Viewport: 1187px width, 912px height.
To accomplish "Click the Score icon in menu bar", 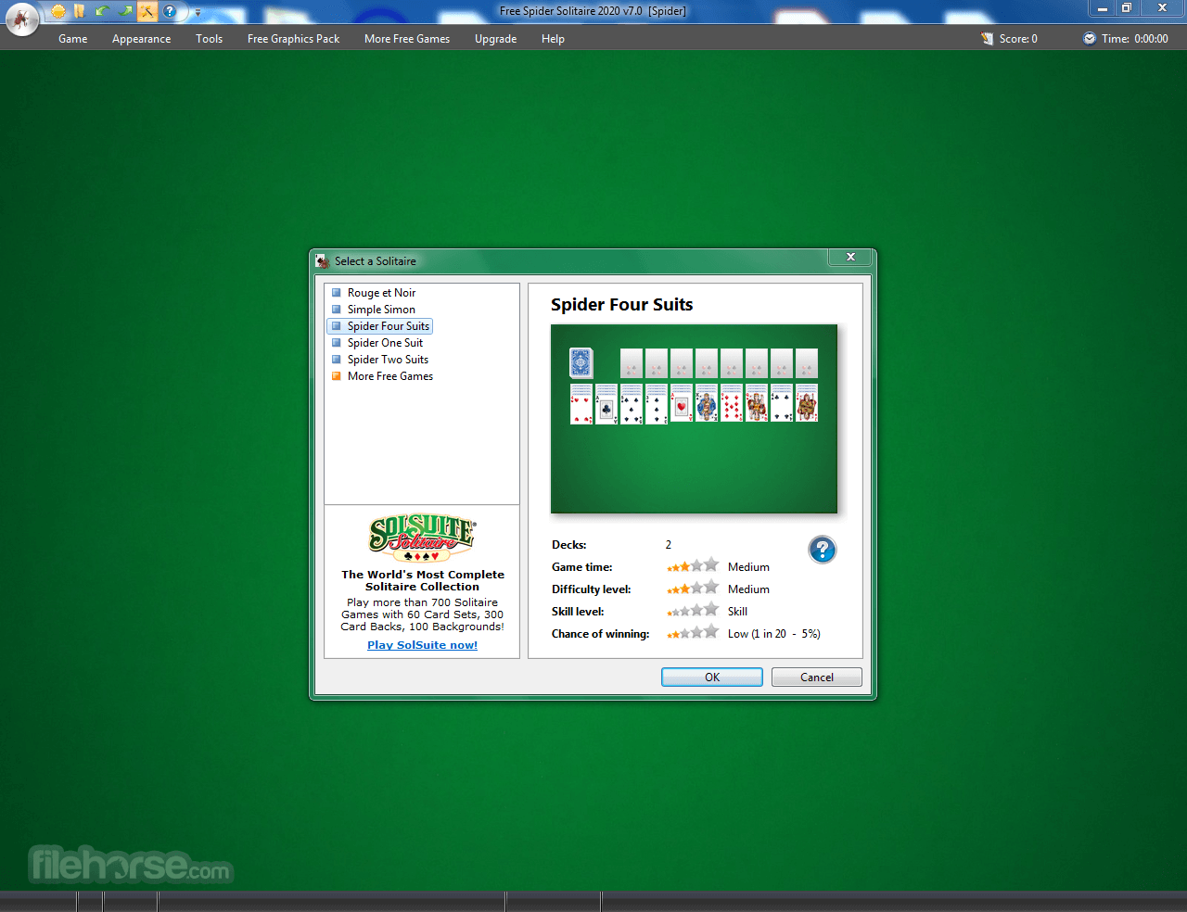I will click(x=988, y=39).
